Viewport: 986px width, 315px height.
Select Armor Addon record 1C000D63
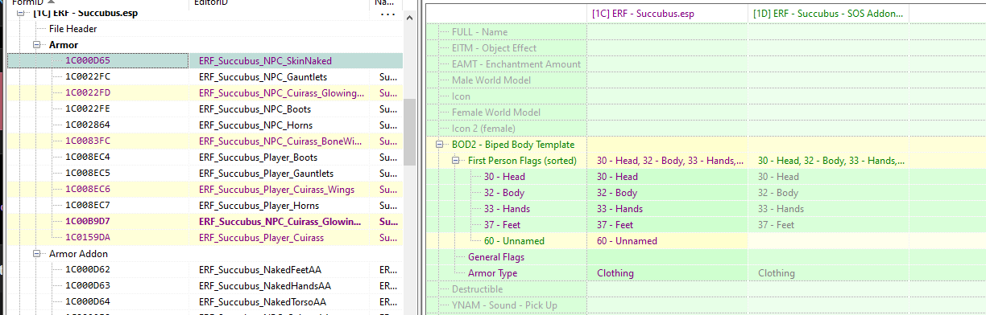coord(88,286)
